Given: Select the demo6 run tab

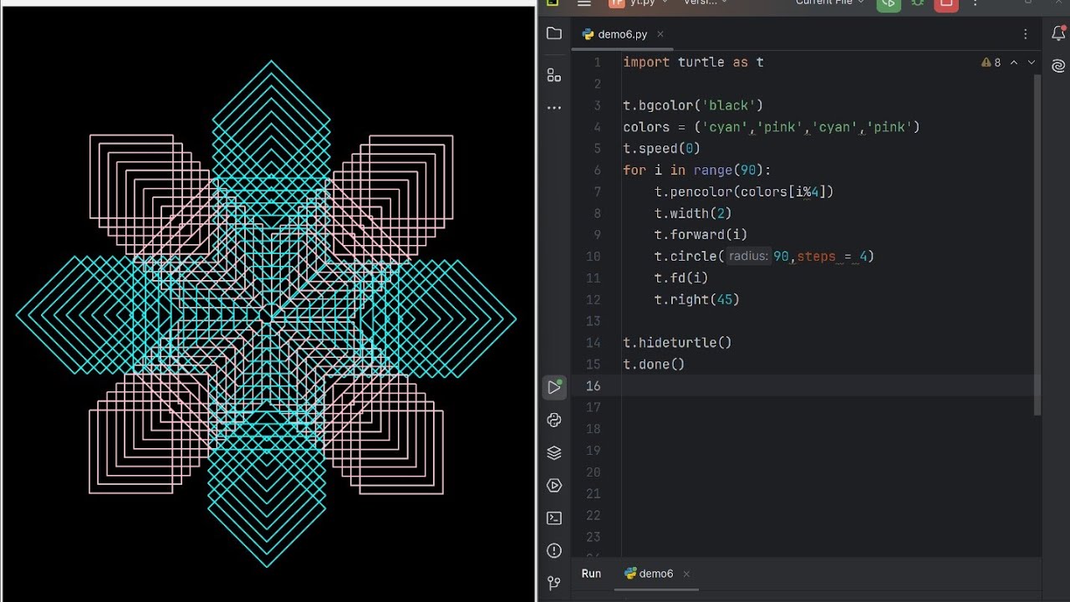Looking at the screenshot, I should (655, 574).
